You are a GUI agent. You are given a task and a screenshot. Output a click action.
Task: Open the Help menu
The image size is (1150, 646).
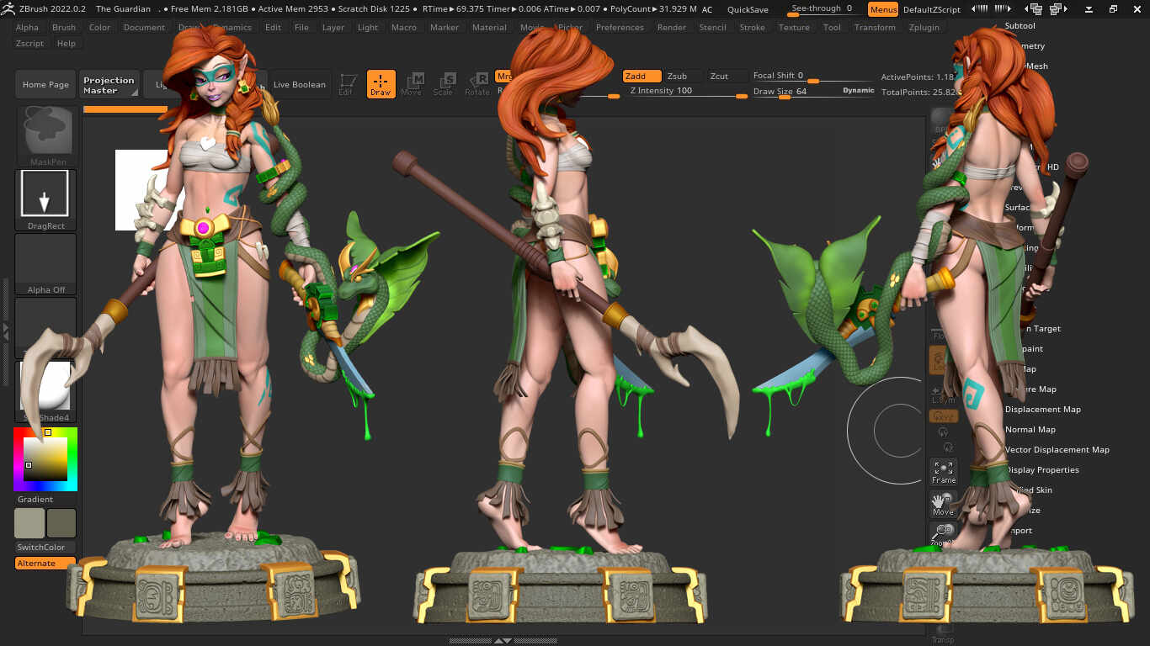coord(67,43)
